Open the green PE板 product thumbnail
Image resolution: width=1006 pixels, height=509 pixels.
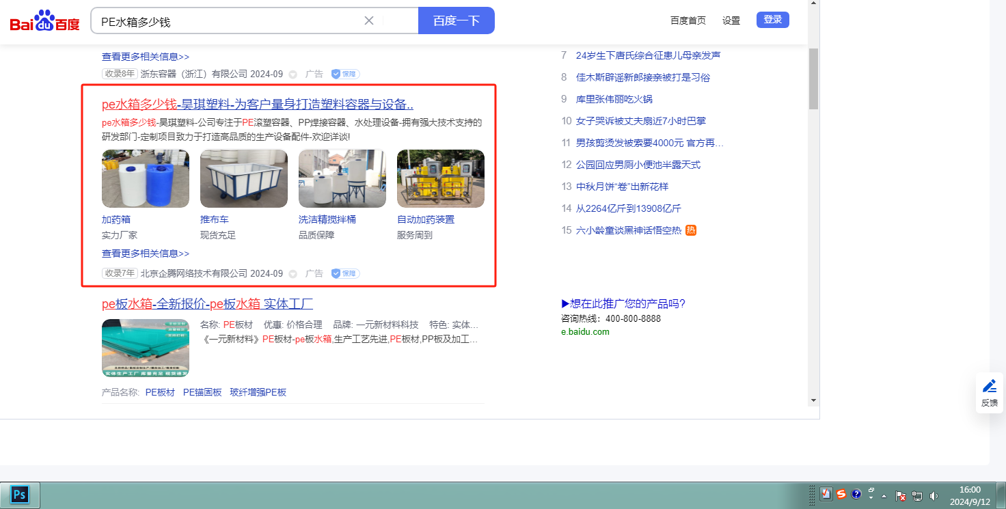pos(146,348)
